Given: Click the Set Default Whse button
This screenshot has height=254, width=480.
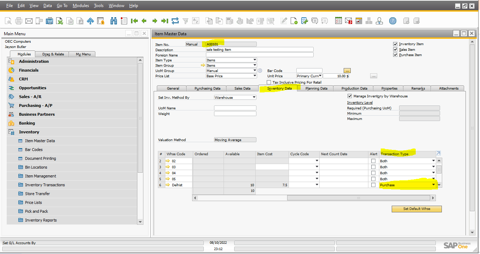Looking at the screenshot, I should (x=416, y=209).
